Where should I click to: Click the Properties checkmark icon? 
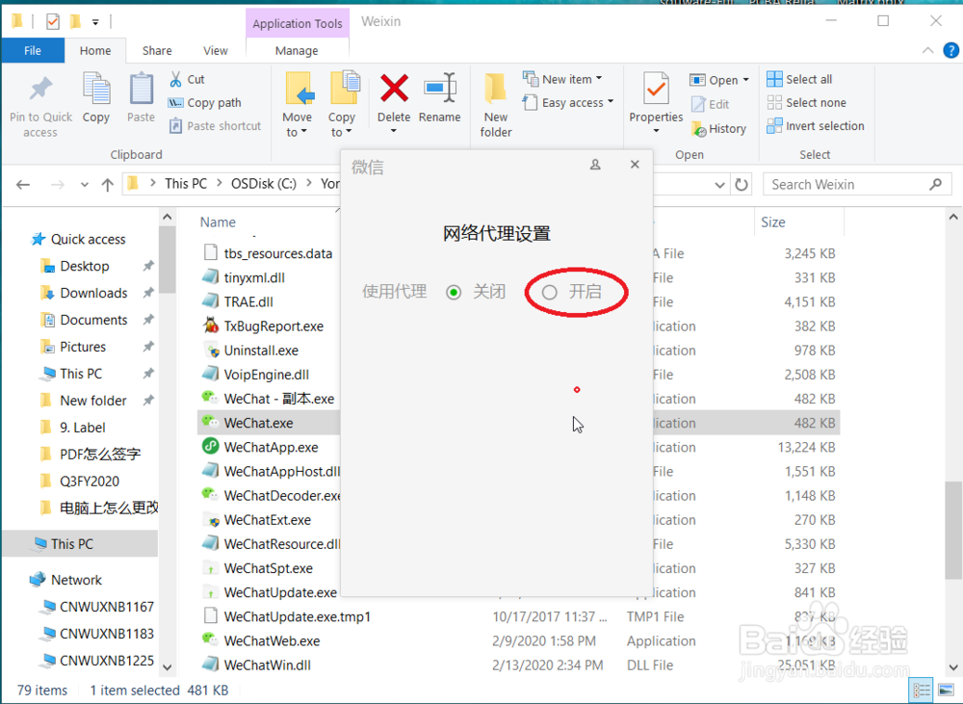(655, 89)
